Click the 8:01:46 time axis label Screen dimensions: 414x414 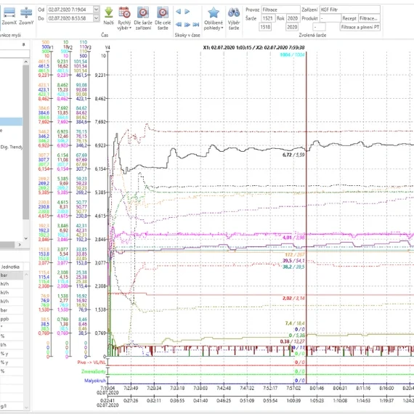(x=317, y=388)
